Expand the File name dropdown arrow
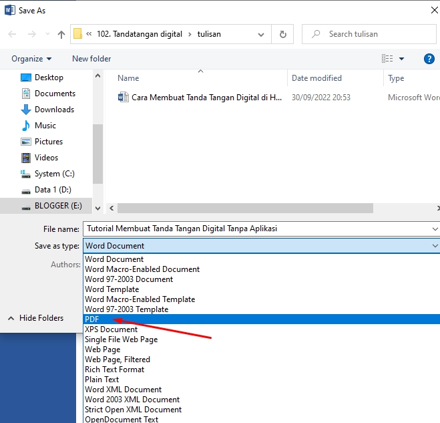 [x=435, y=229]
